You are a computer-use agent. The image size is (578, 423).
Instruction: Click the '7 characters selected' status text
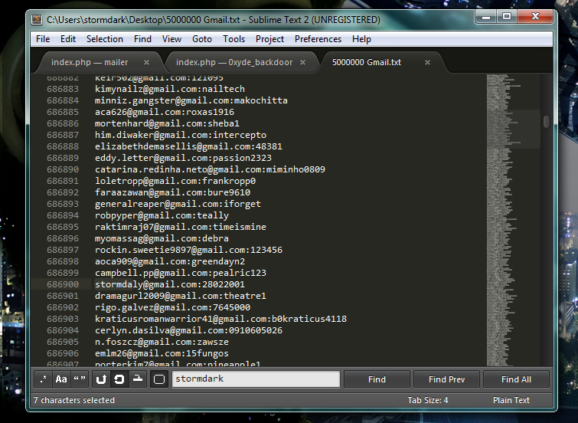pos(74,400)
